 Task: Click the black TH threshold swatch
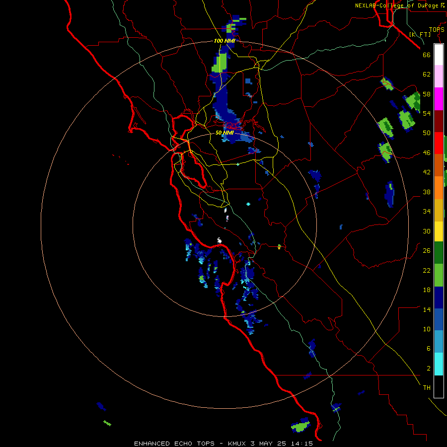pyautogui.click(x=439, y=386)
